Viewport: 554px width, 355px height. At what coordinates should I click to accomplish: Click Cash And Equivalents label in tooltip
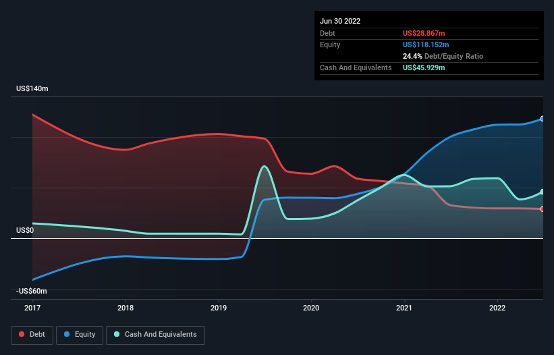[356, 67]
